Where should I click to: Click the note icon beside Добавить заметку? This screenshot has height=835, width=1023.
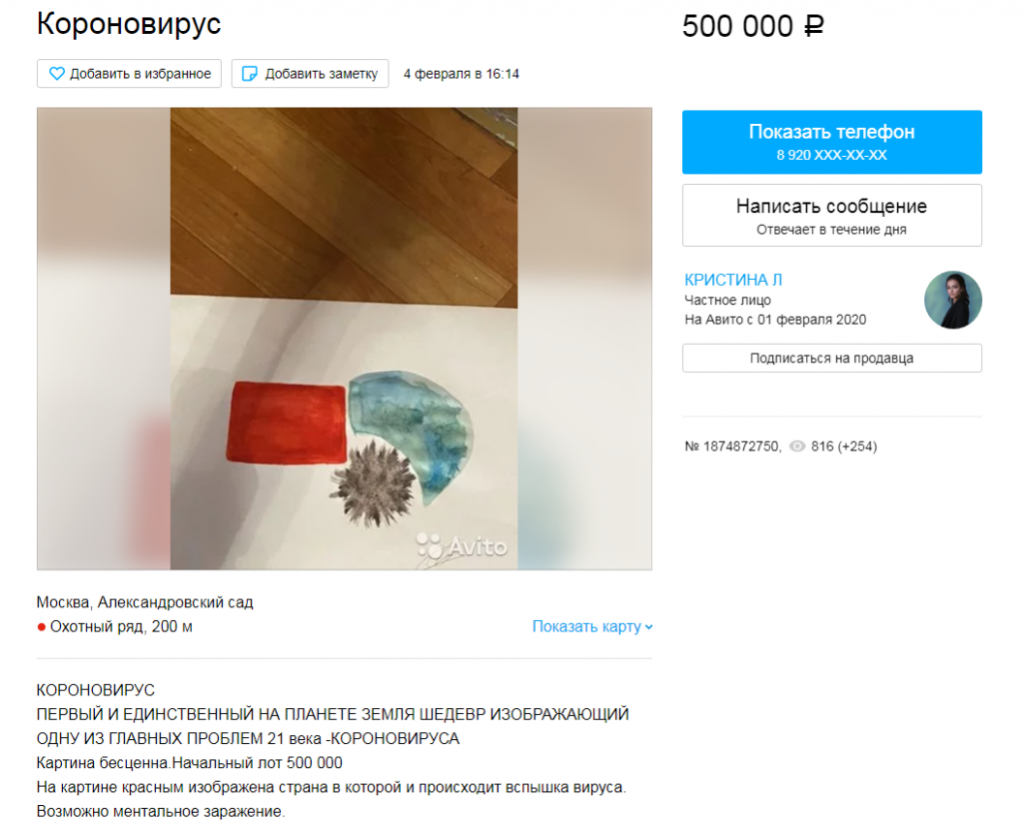point(249,74)
